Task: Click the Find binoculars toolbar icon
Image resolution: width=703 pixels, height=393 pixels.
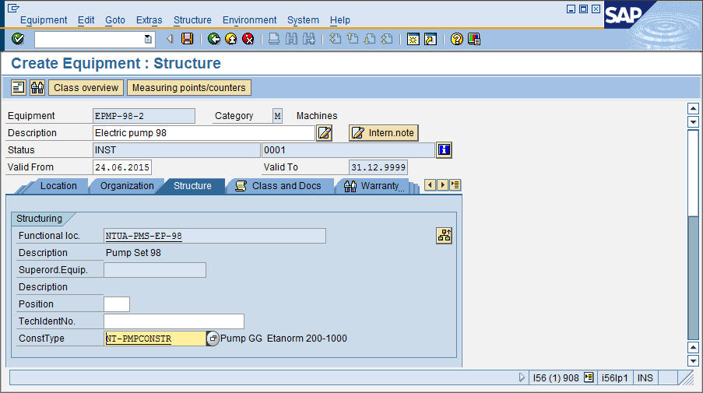Action: coord(291,39)
